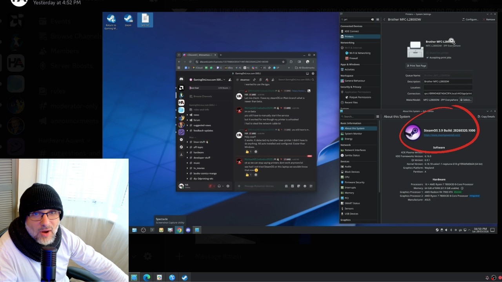Open System Settings hamburger menu
Screen dimensions: 502x282
tap(378, 19)
